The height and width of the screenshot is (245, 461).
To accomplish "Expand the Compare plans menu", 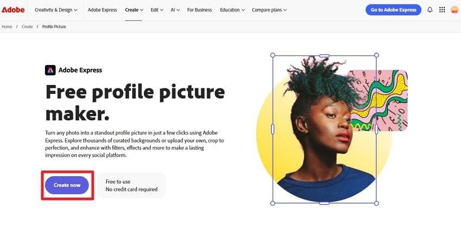I will coord(270,10).
